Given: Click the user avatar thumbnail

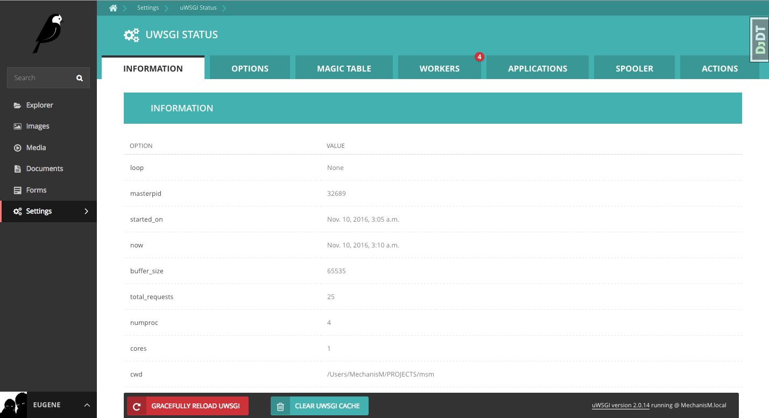Looking at the screenshot, I should 14,405.
